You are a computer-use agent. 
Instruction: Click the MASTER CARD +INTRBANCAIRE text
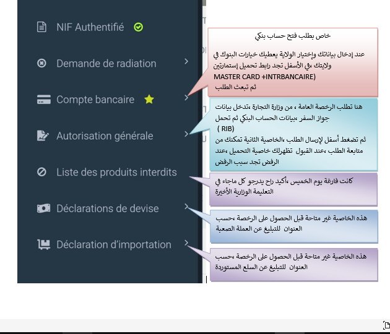(264, 77)
